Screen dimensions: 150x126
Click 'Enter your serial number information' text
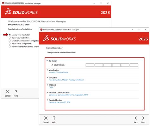coord(61,52)
